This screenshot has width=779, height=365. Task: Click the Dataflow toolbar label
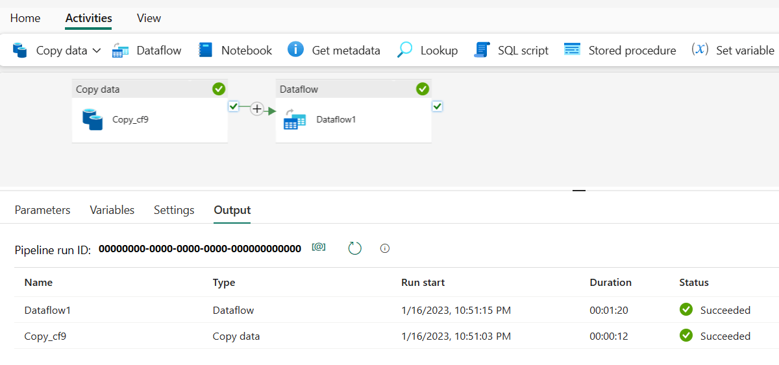coord(159,51)
